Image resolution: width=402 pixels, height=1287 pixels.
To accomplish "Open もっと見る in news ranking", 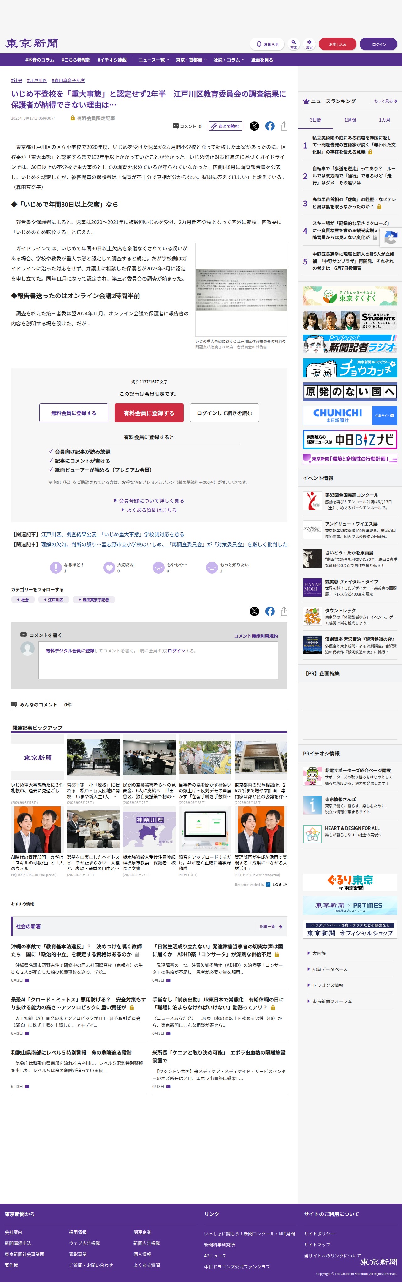I will [x=386, y=101].
